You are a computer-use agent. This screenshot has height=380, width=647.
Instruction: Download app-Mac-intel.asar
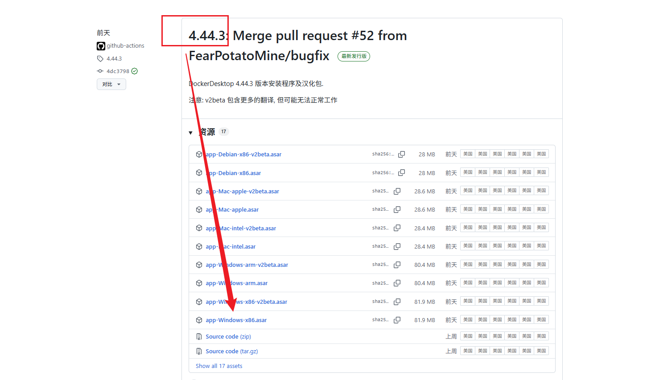[231, 246]
